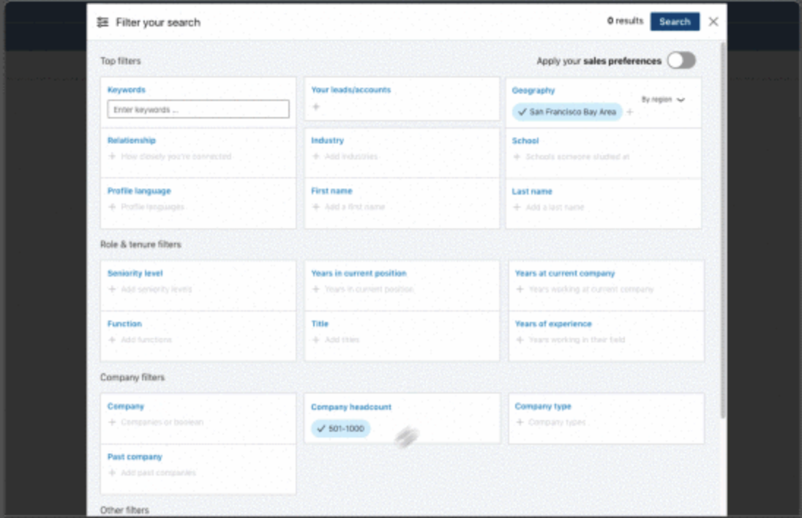The image size is (802, 518).
Task: Click the Relationship filter heading
Action: point(132,140)
